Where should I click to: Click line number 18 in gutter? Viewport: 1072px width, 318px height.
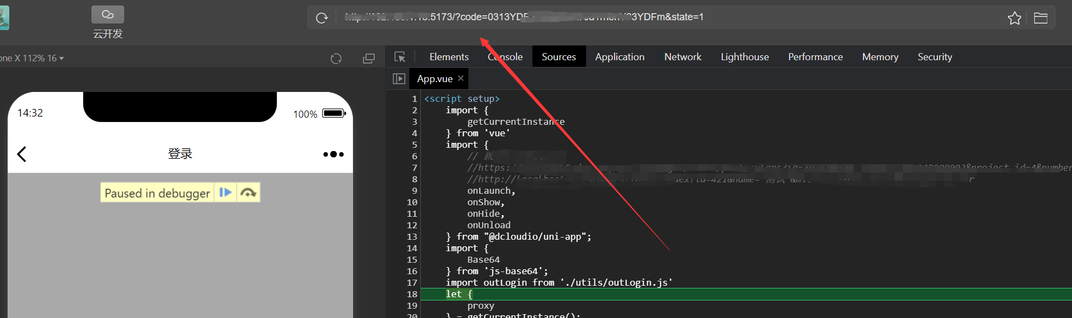[x=412, y=294]
